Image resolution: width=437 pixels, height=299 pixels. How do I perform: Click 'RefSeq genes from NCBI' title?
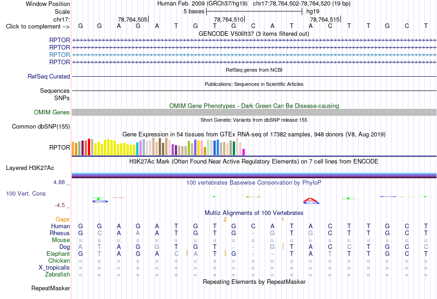click(x=254, y=70)
